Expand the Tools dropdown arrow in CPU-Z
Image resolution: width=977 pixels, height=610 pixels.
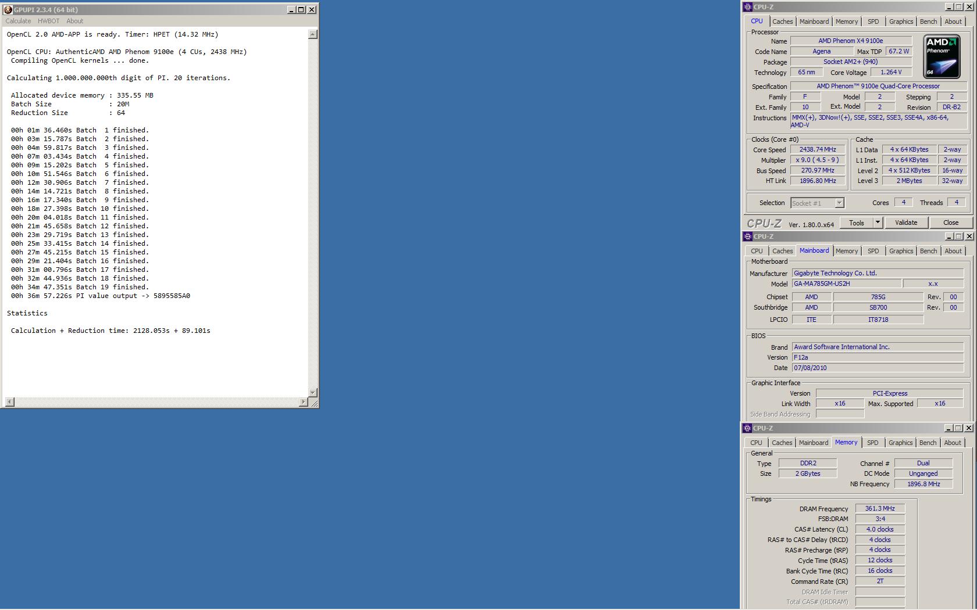click(878, 223)
